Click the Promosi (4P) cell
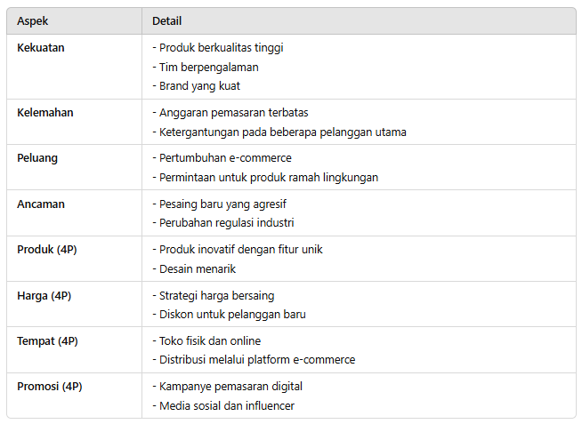The width and height of the screenshot is (582, 424). tap(50, 386)
